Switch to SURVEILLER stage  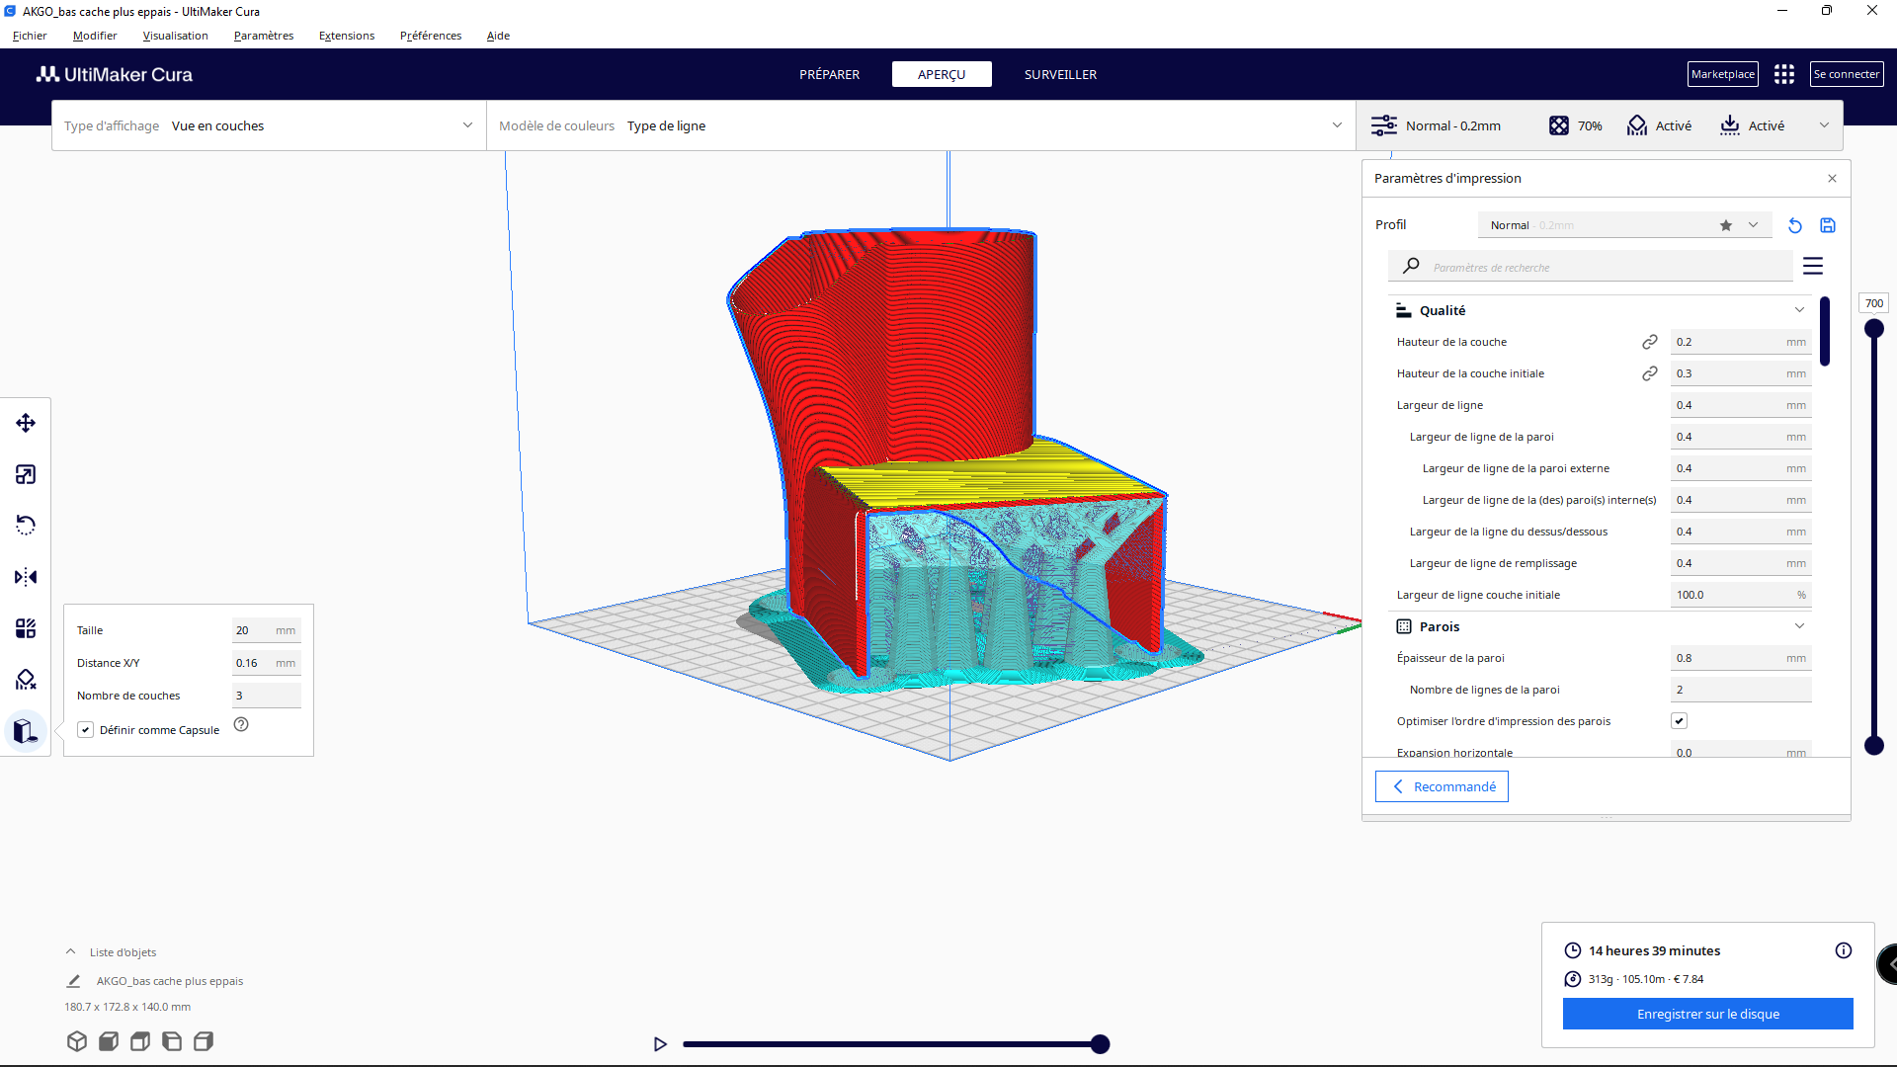1060,74
